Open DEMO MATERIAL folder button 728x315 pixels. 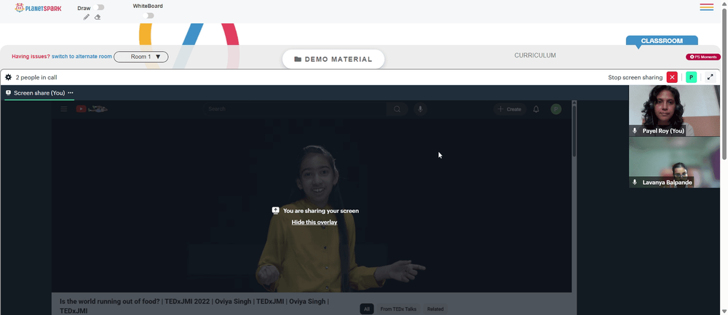tap(333, 60)
